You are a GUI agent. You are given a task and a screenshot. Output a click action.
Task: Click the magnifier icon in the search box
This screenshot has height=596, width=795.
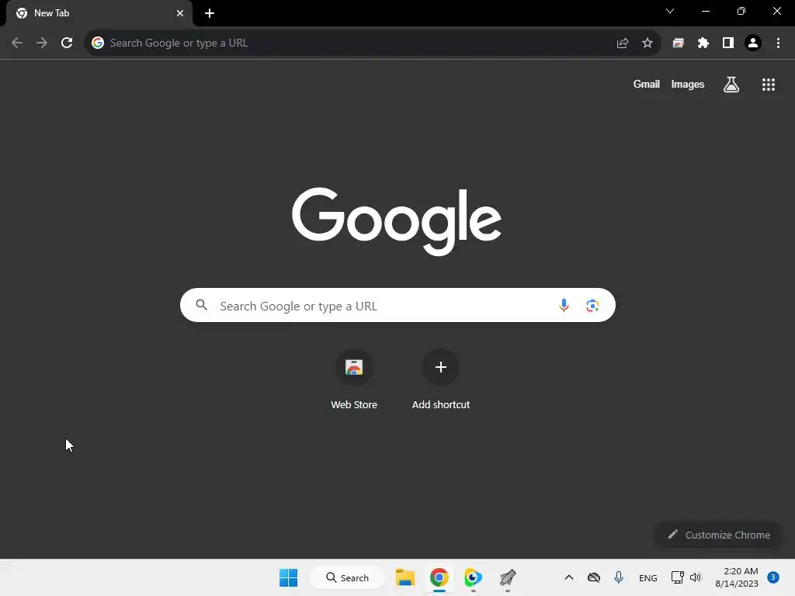tap(202, 305)
